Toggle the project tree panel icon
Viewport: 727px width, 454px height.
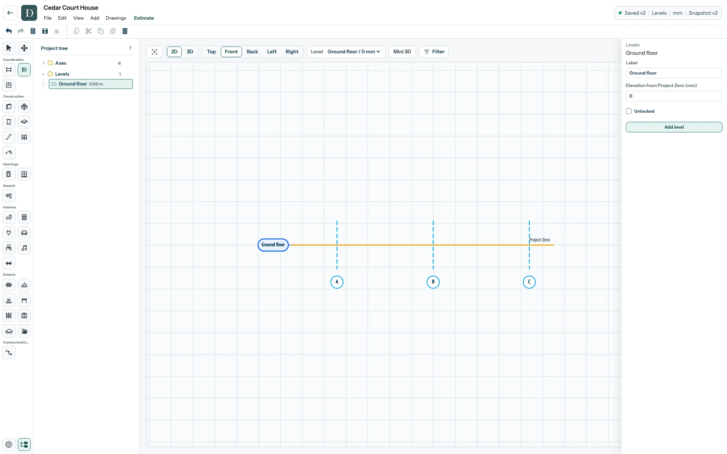pos(24,445)
